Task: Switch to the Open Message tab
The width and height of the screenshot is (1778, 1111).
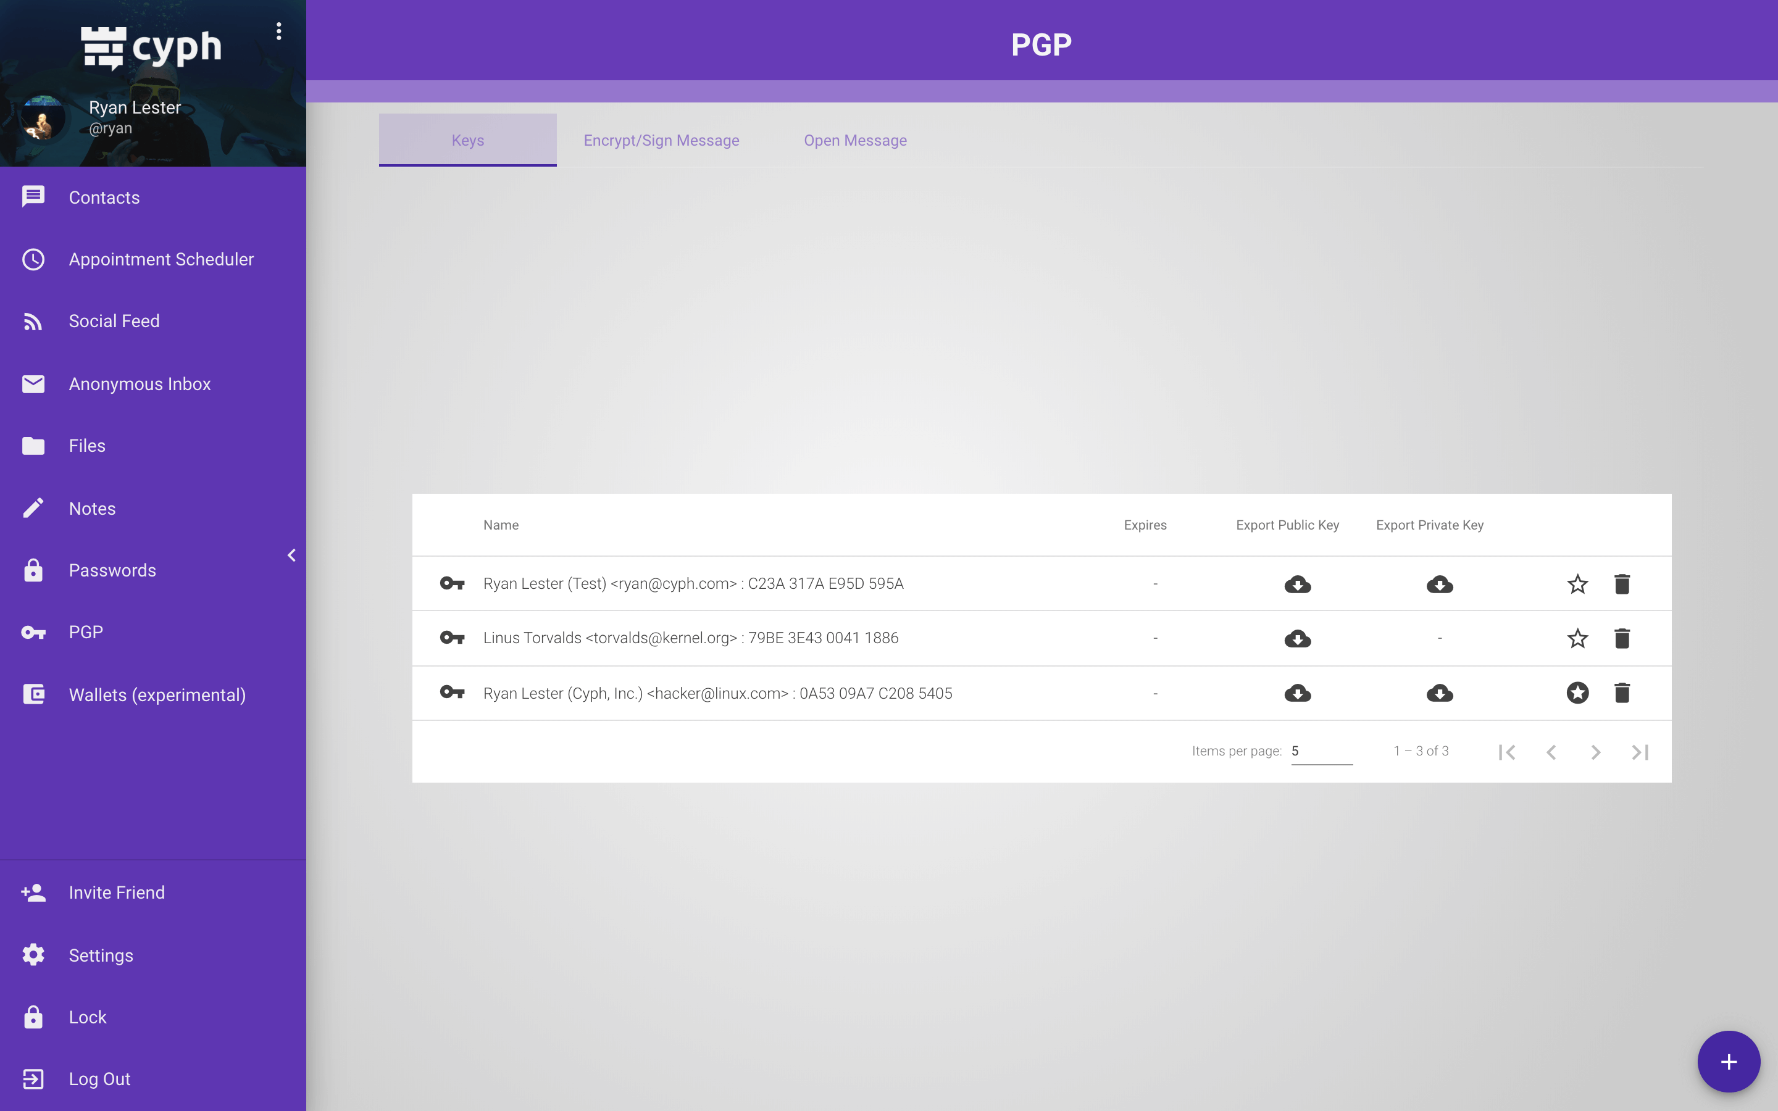Action: (x=855, y=139)
